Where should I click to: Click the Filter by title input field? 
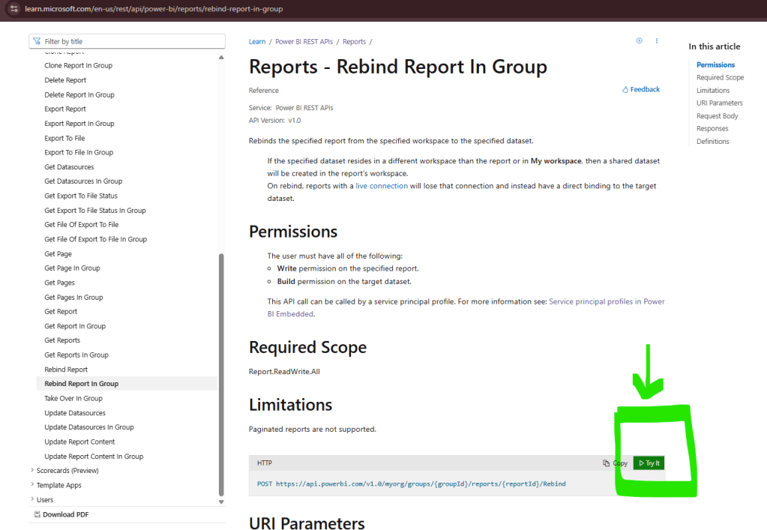coord(131,41)
